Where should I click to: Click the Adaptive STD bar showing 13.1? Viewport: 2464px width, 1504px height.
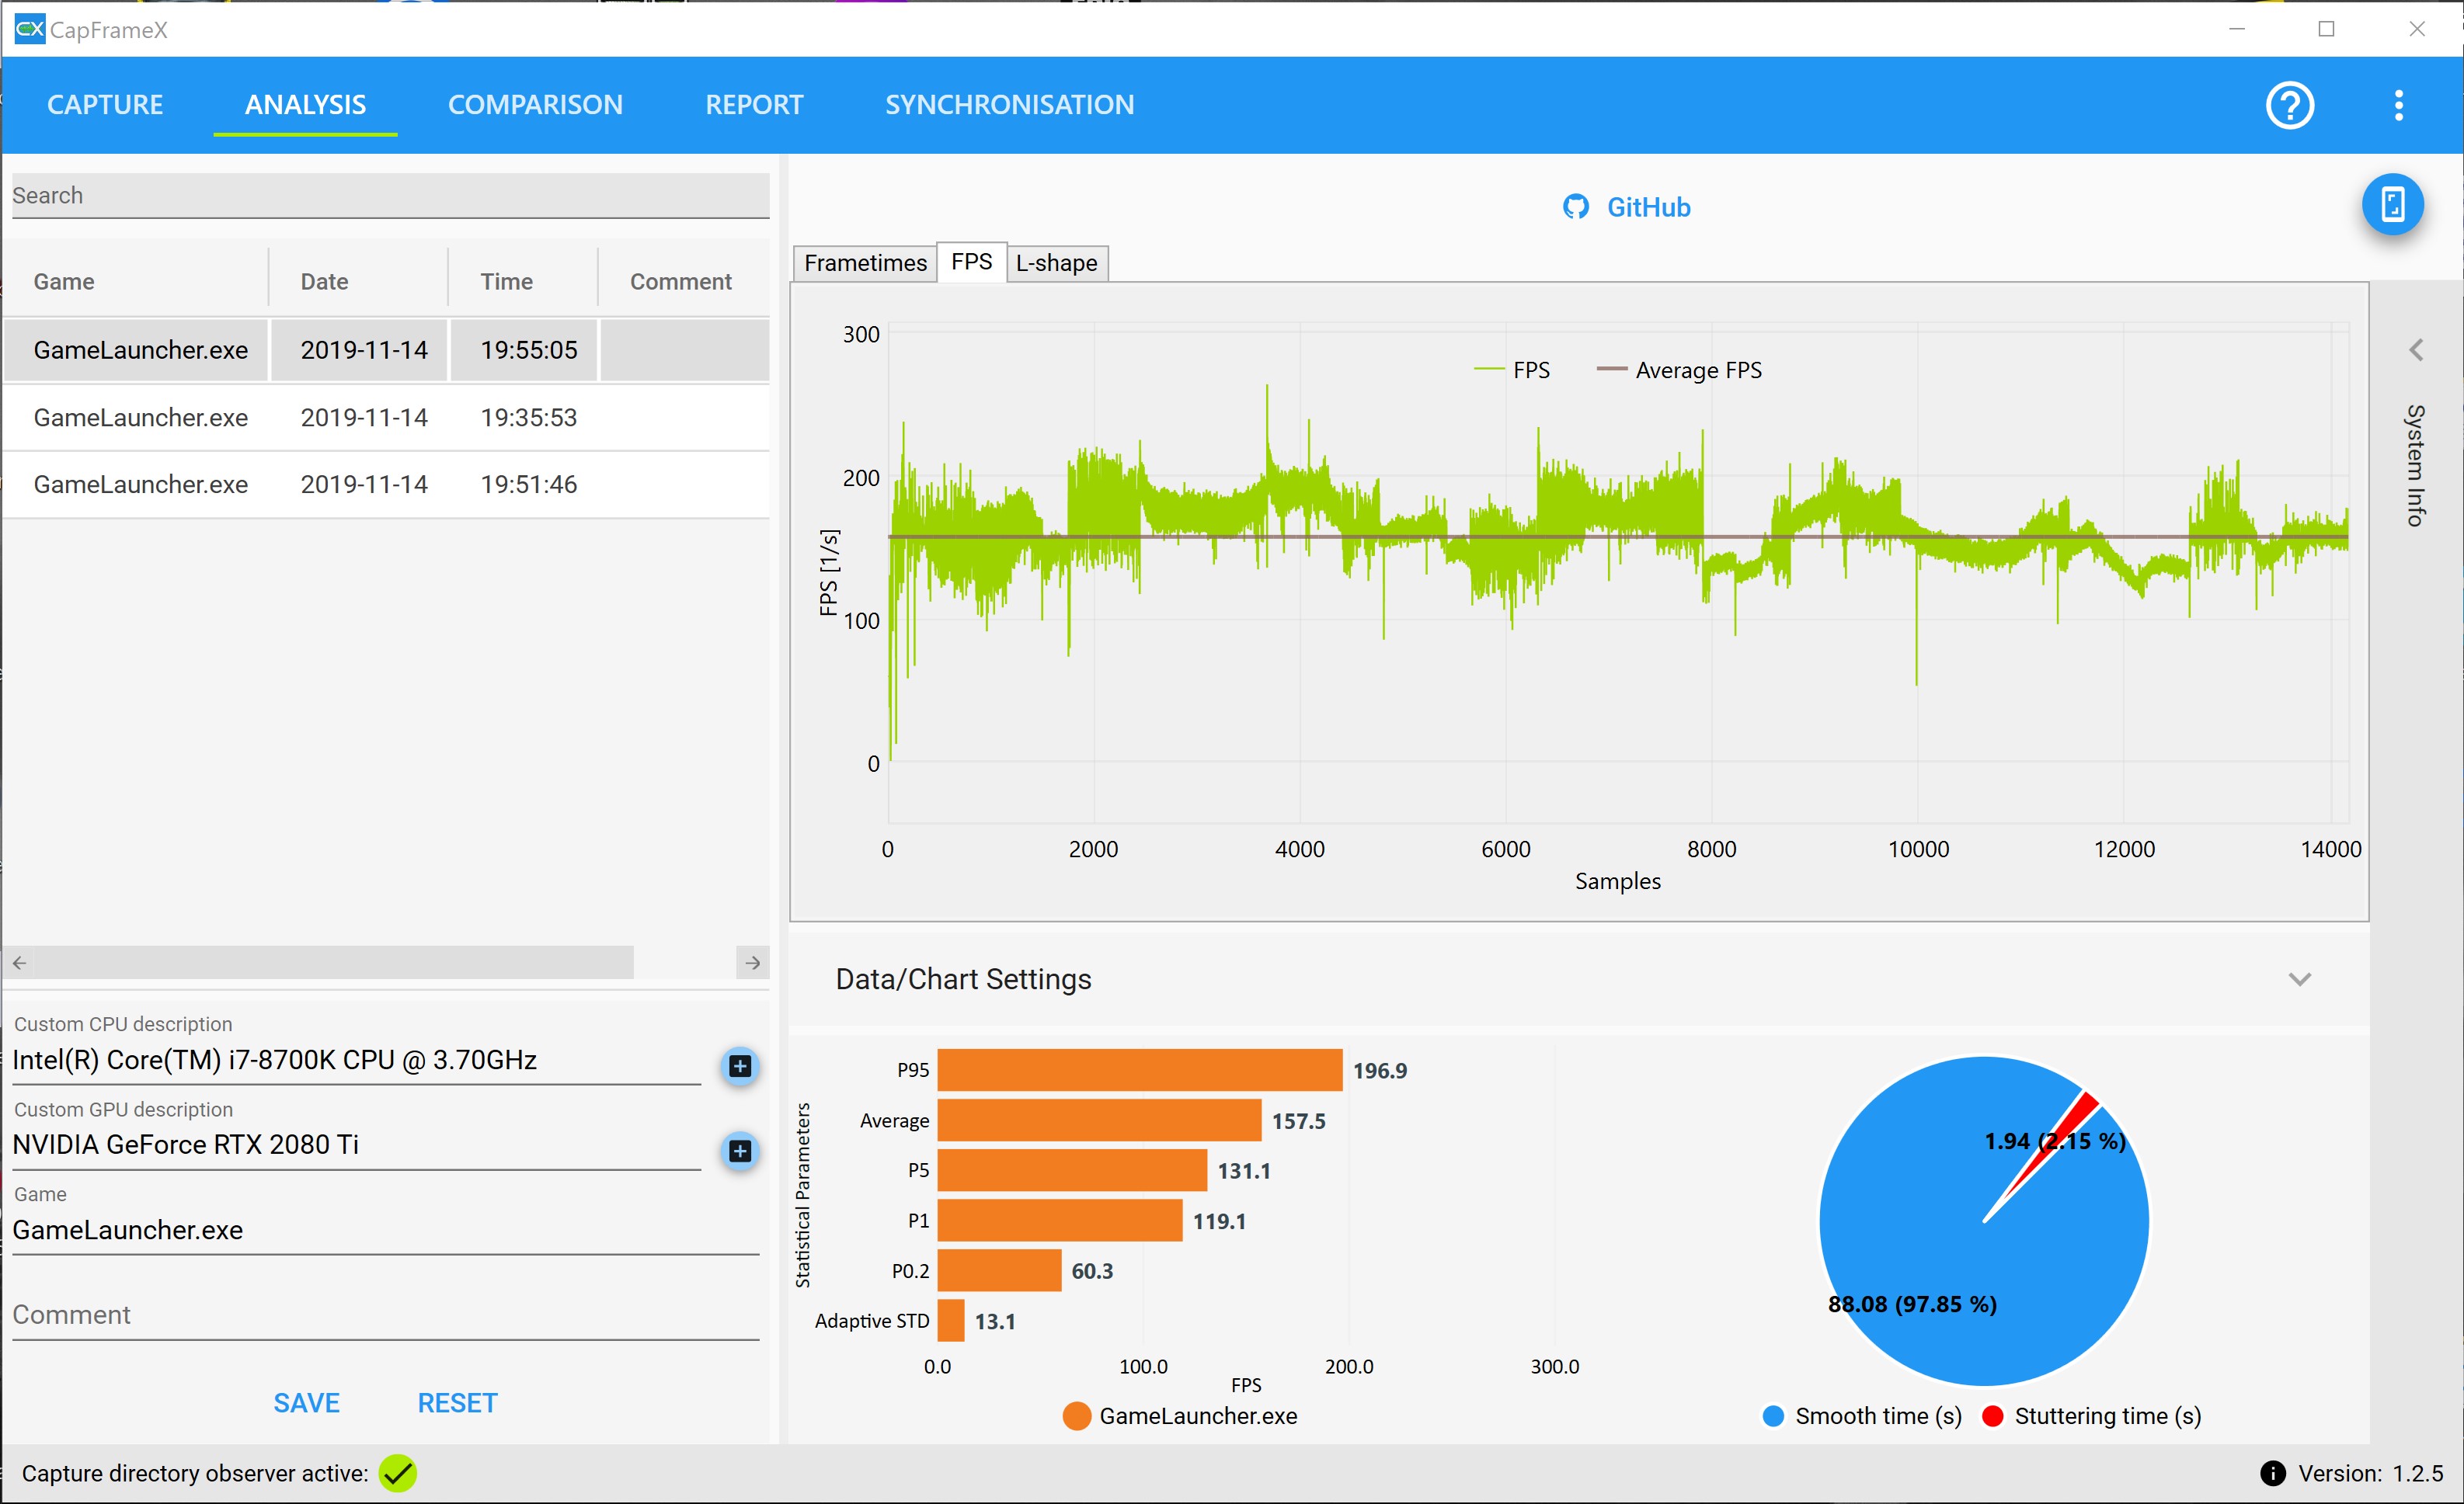pos(950,1320)
